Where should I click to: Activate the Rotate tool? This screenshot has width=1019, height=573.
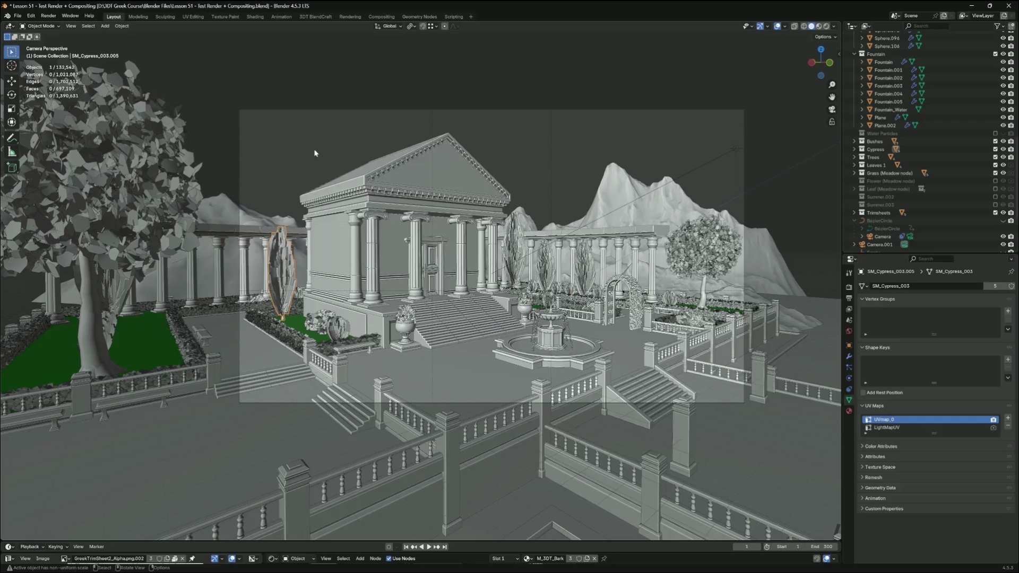(x=11, y=94)
